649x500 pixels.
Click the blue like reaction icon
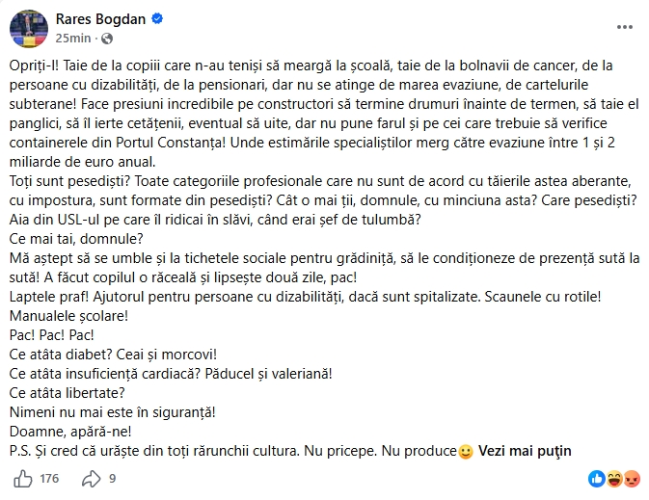(x=596, y=479)
